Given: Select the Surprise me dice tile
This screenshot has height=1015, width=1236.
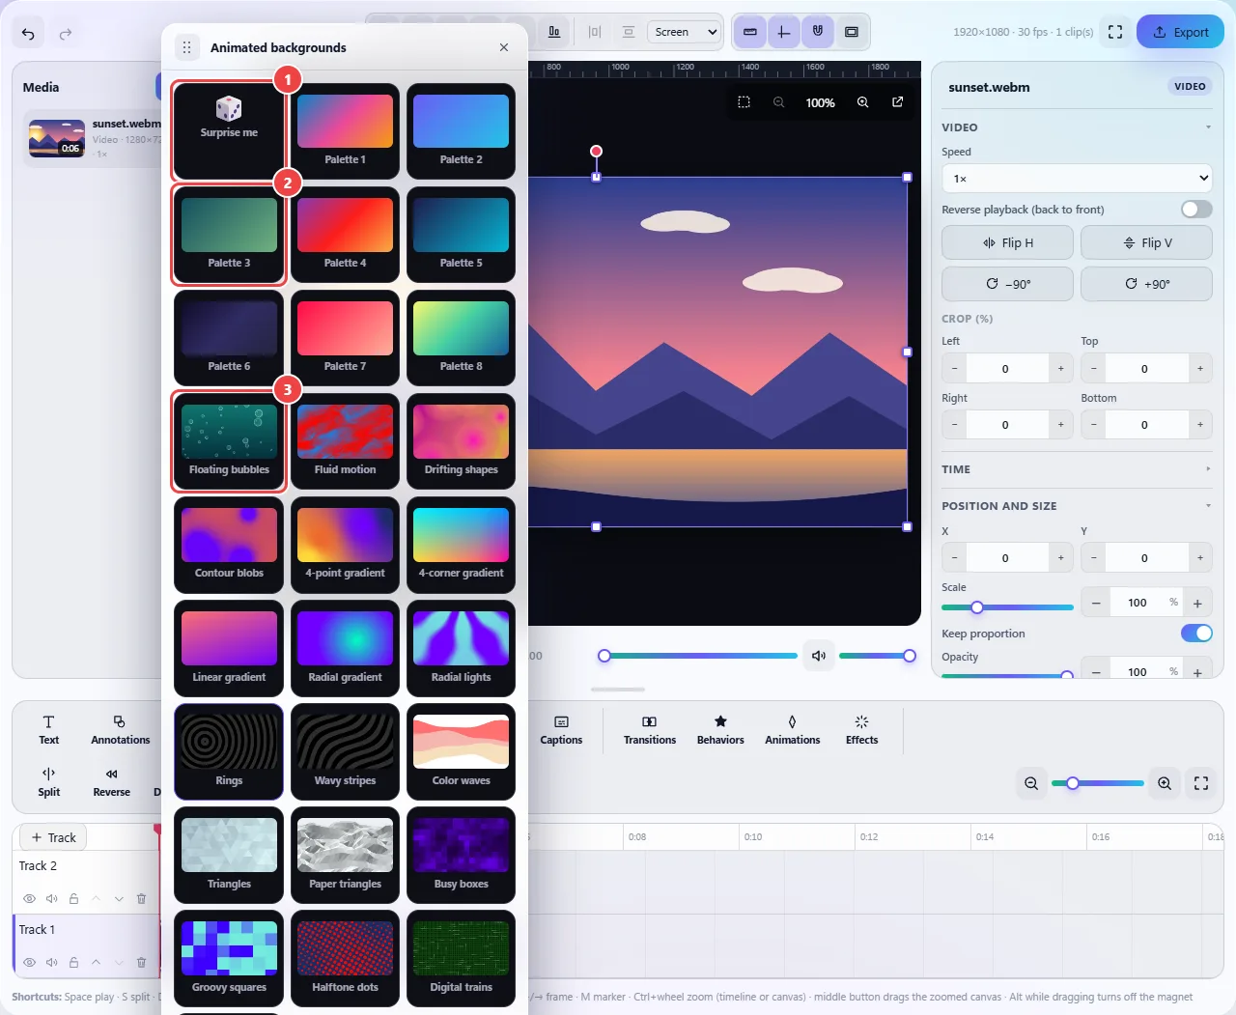Looking at the screenshot, I should click(x=229, y=131).
